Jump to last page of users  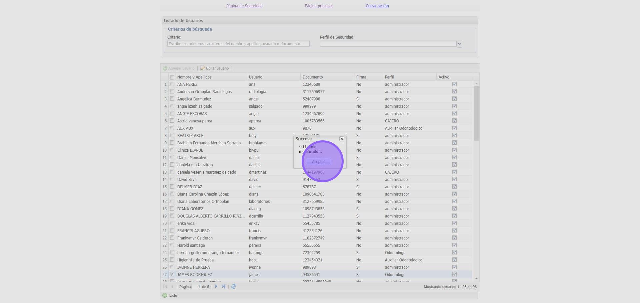tap(224, 286)
